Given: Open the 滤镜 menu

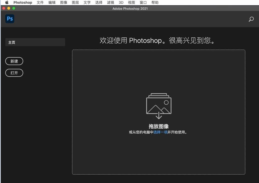Looking at the screenshot, I should coord(111,2).
